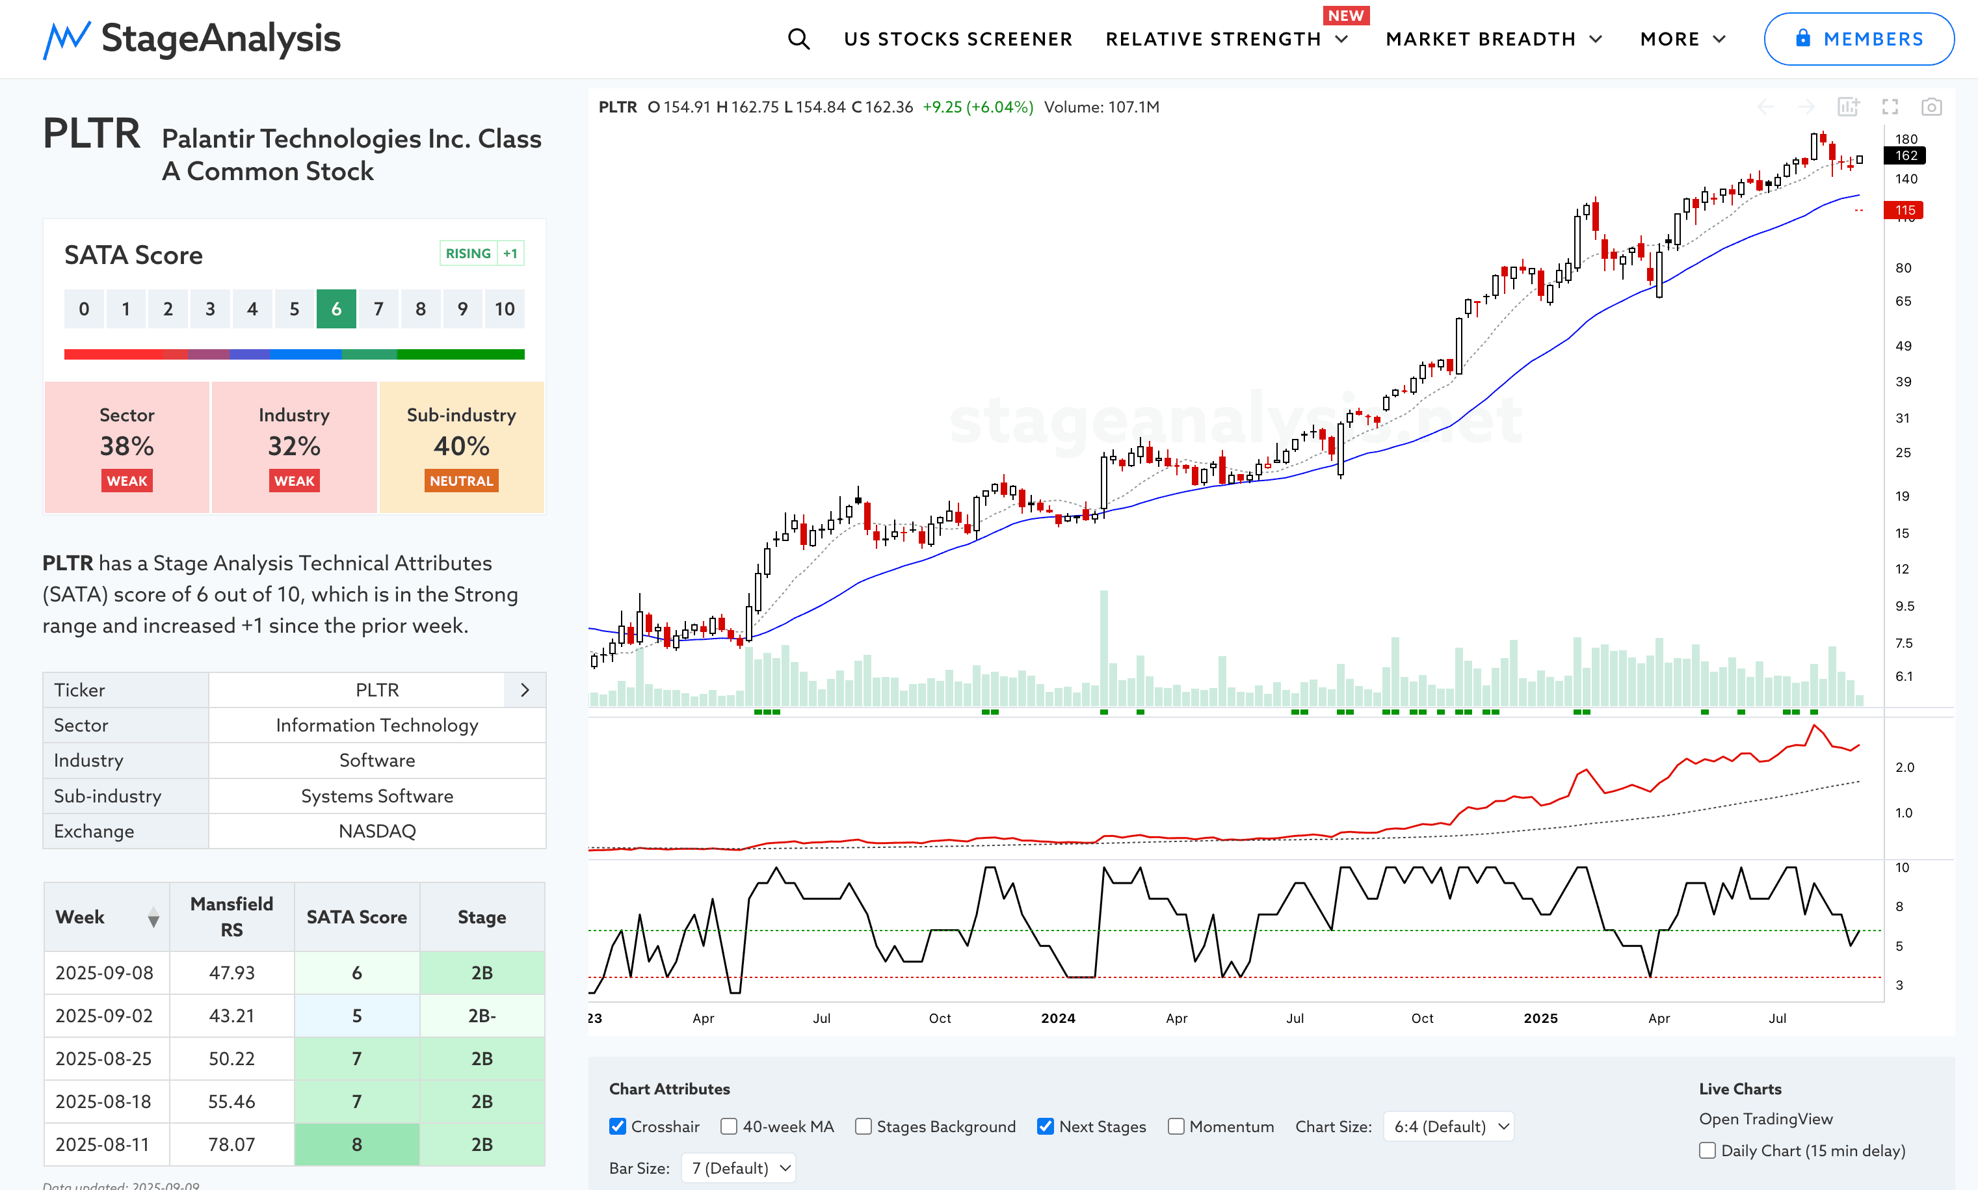Open the More menu item

(1669, 39)
